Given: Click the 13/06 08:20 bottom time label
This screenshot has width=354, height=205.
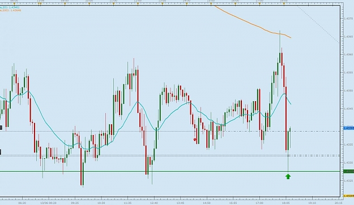Looking at the screenshot, I should pos(48,203).
